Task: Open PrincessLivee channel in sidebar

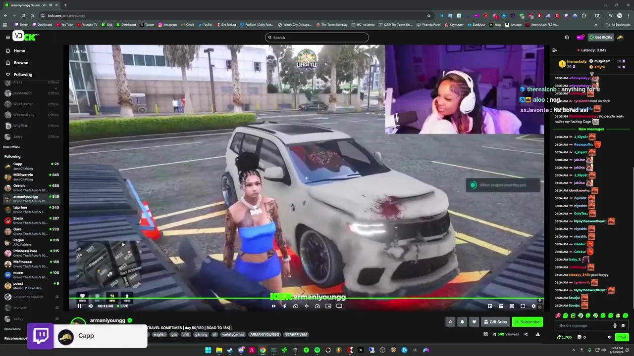Action: click(32, 253)
